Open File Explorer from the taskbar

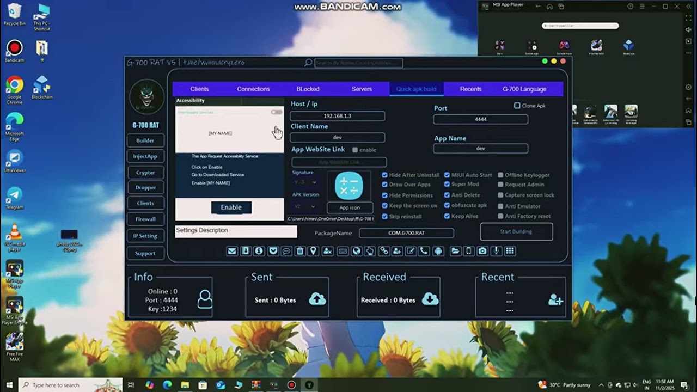pos(185,385)
